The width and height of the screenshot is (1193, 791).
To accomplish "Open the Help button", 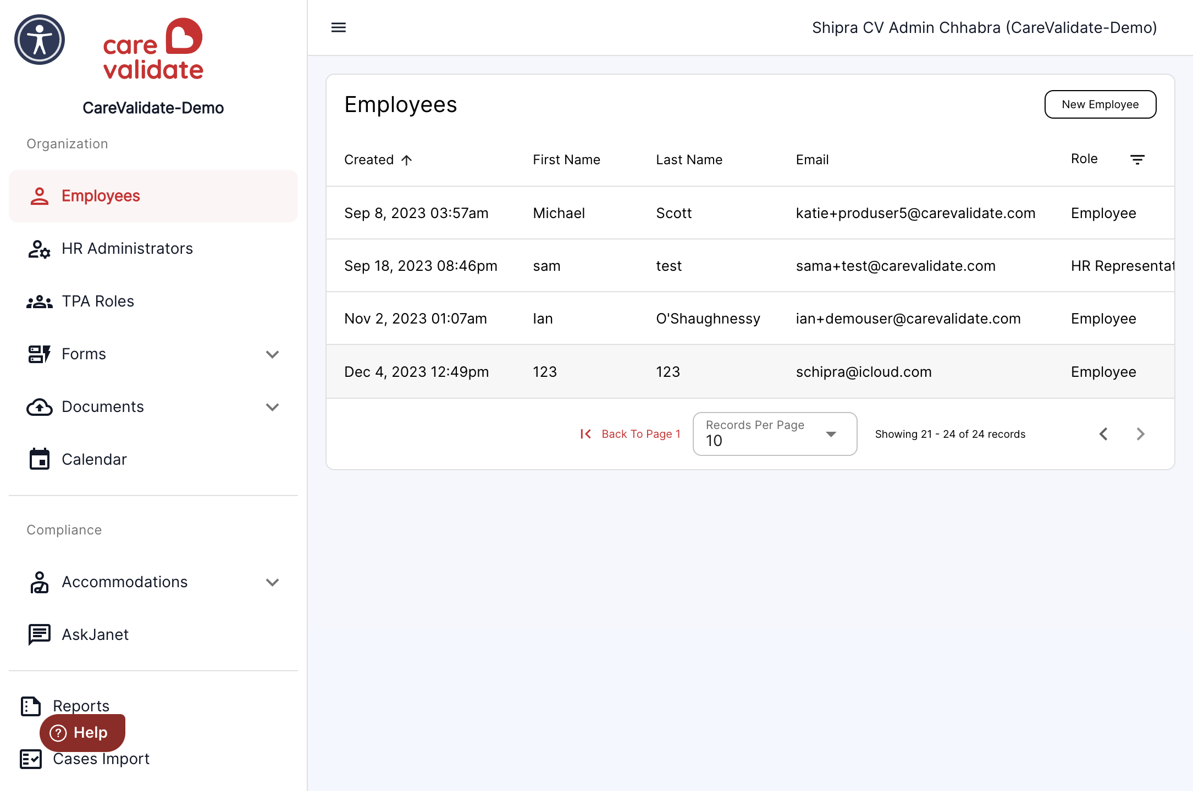I will tap(82, 733).
